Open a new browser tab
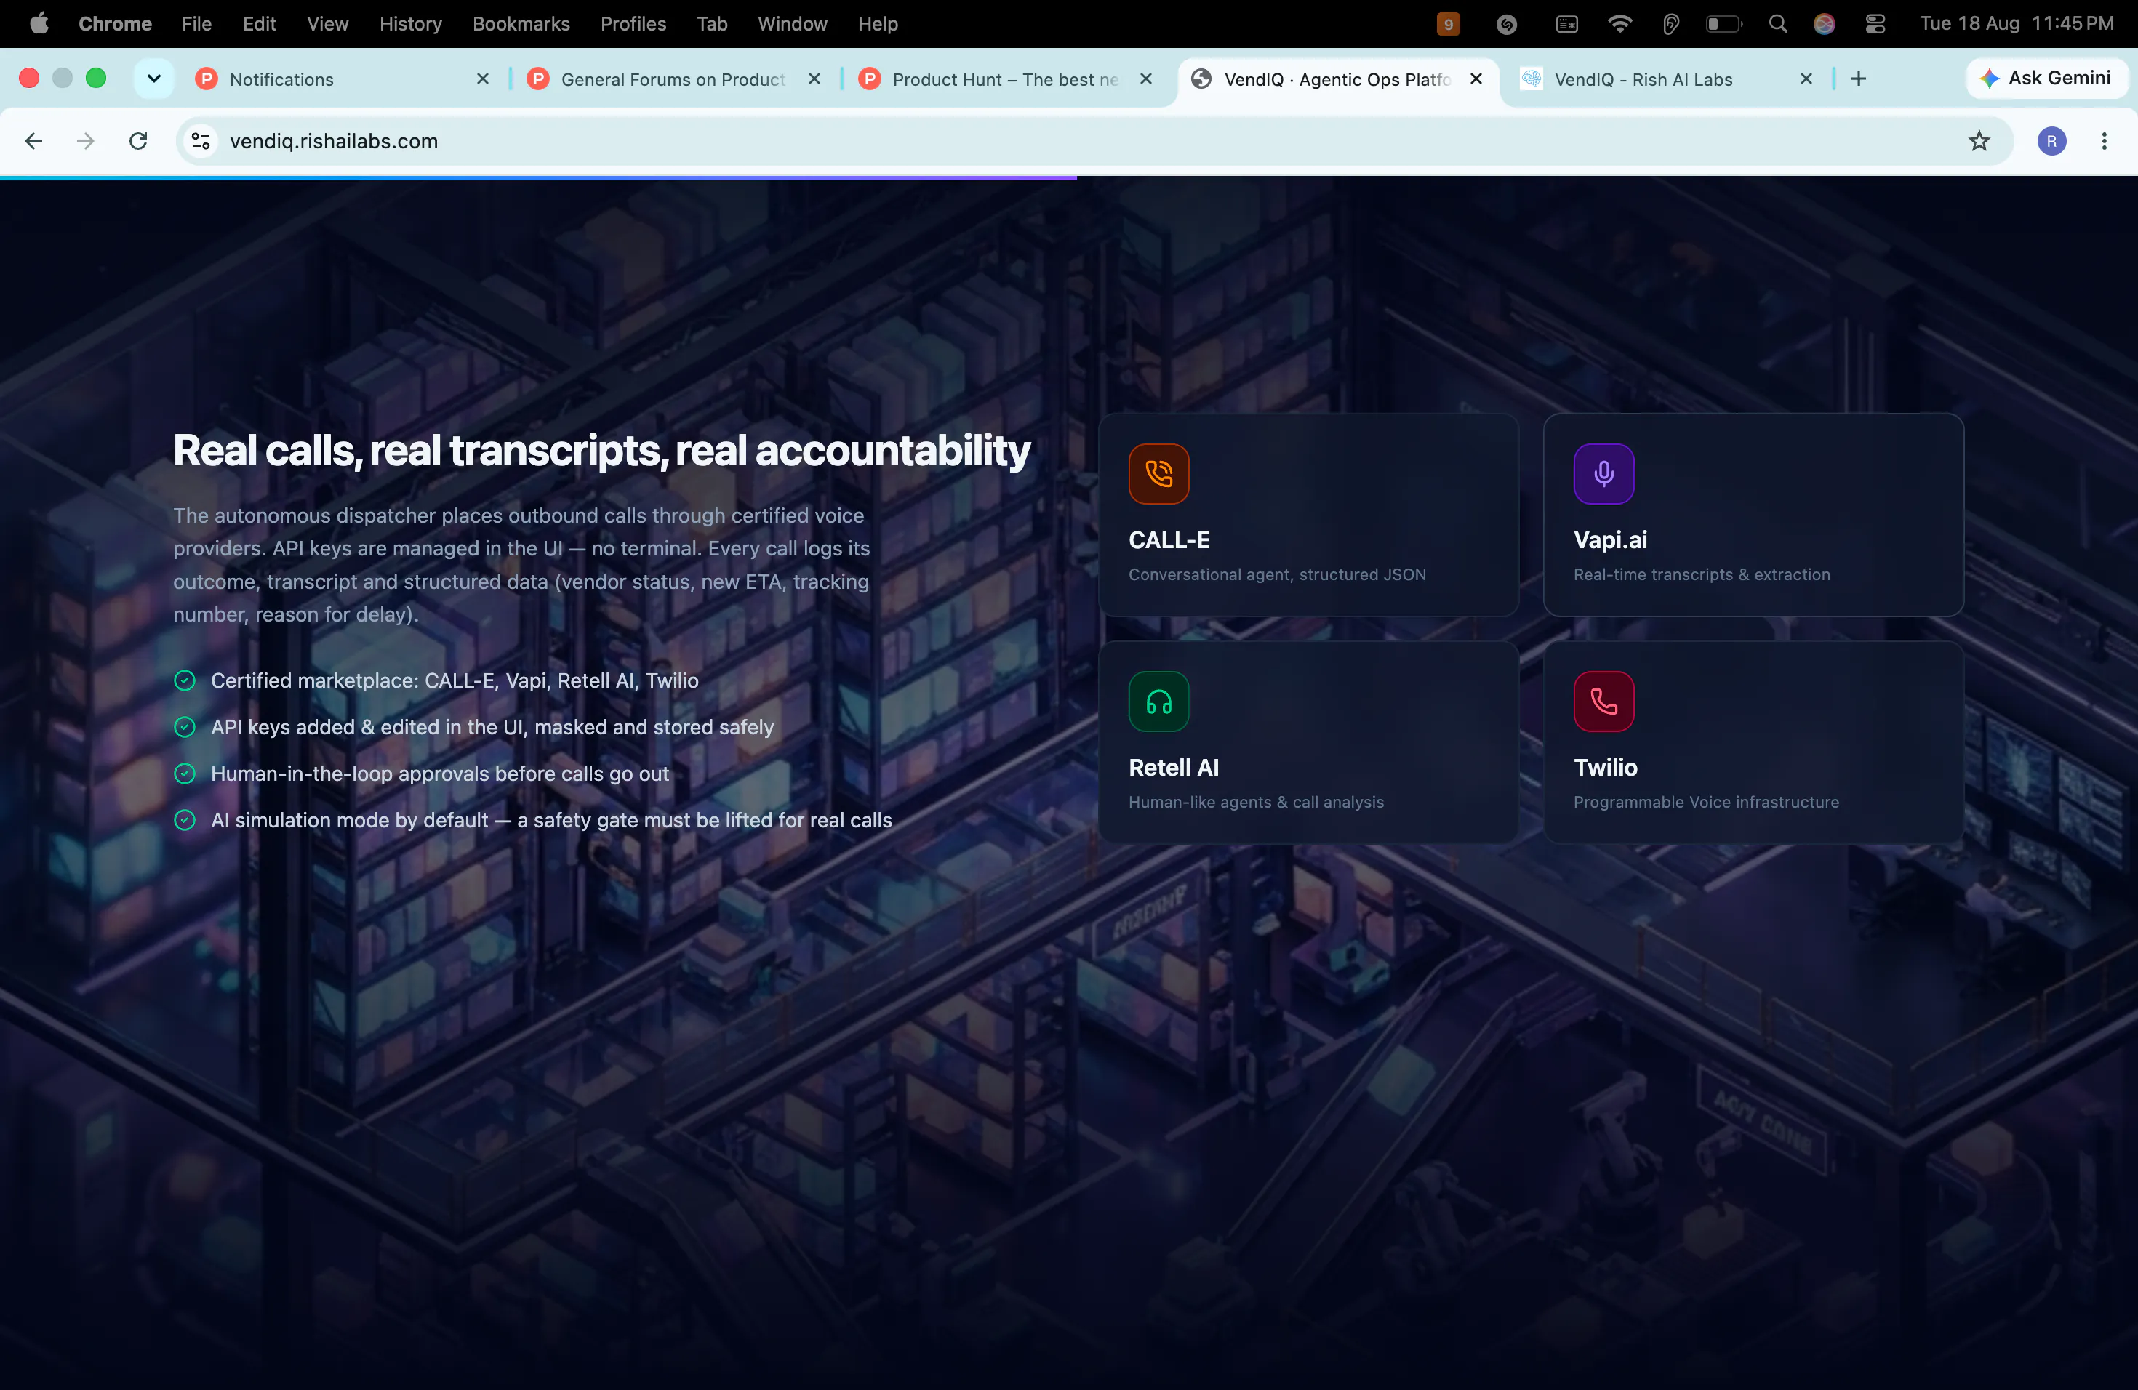The height and width of the screenshot is (1390, 2138). point(1859,79)
